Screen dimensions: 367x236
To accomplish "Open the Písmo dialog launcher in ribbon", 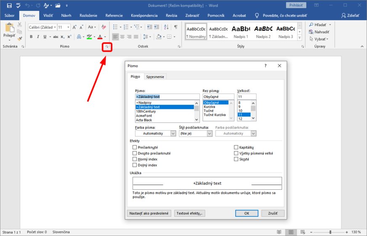I will pos(107,47).
